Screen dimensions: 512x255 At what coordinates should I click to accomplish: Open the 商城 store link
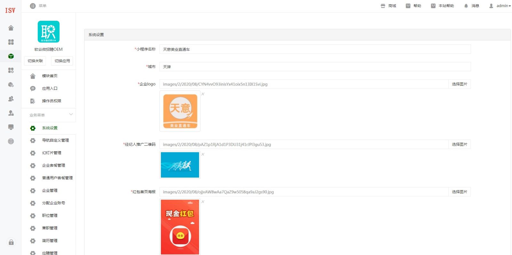pyautogui.click(x=388, y=6)
